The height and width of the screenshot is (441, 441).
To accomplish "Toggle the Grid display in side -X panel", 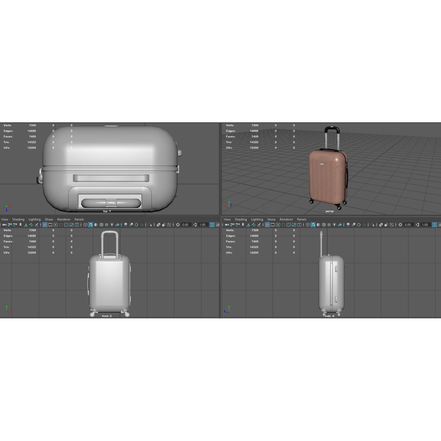I will (267, 225).
